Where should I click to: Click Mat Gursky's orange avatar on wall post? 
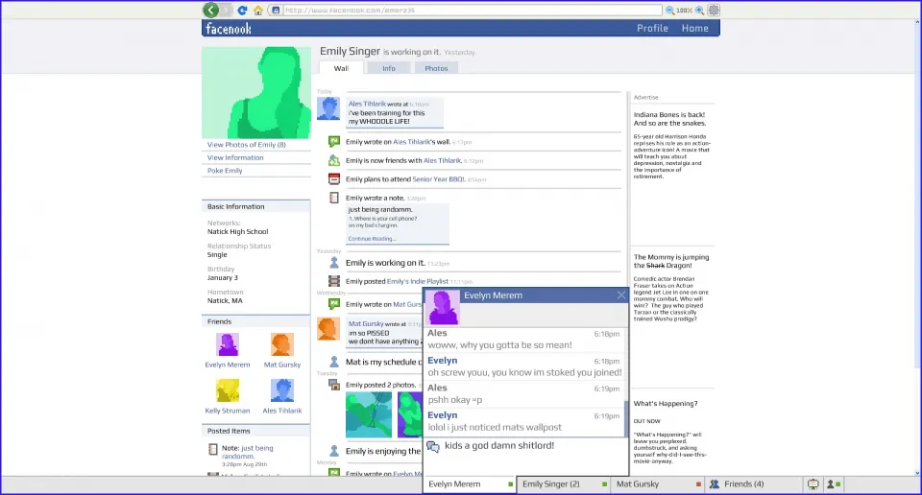coord(328,329)
